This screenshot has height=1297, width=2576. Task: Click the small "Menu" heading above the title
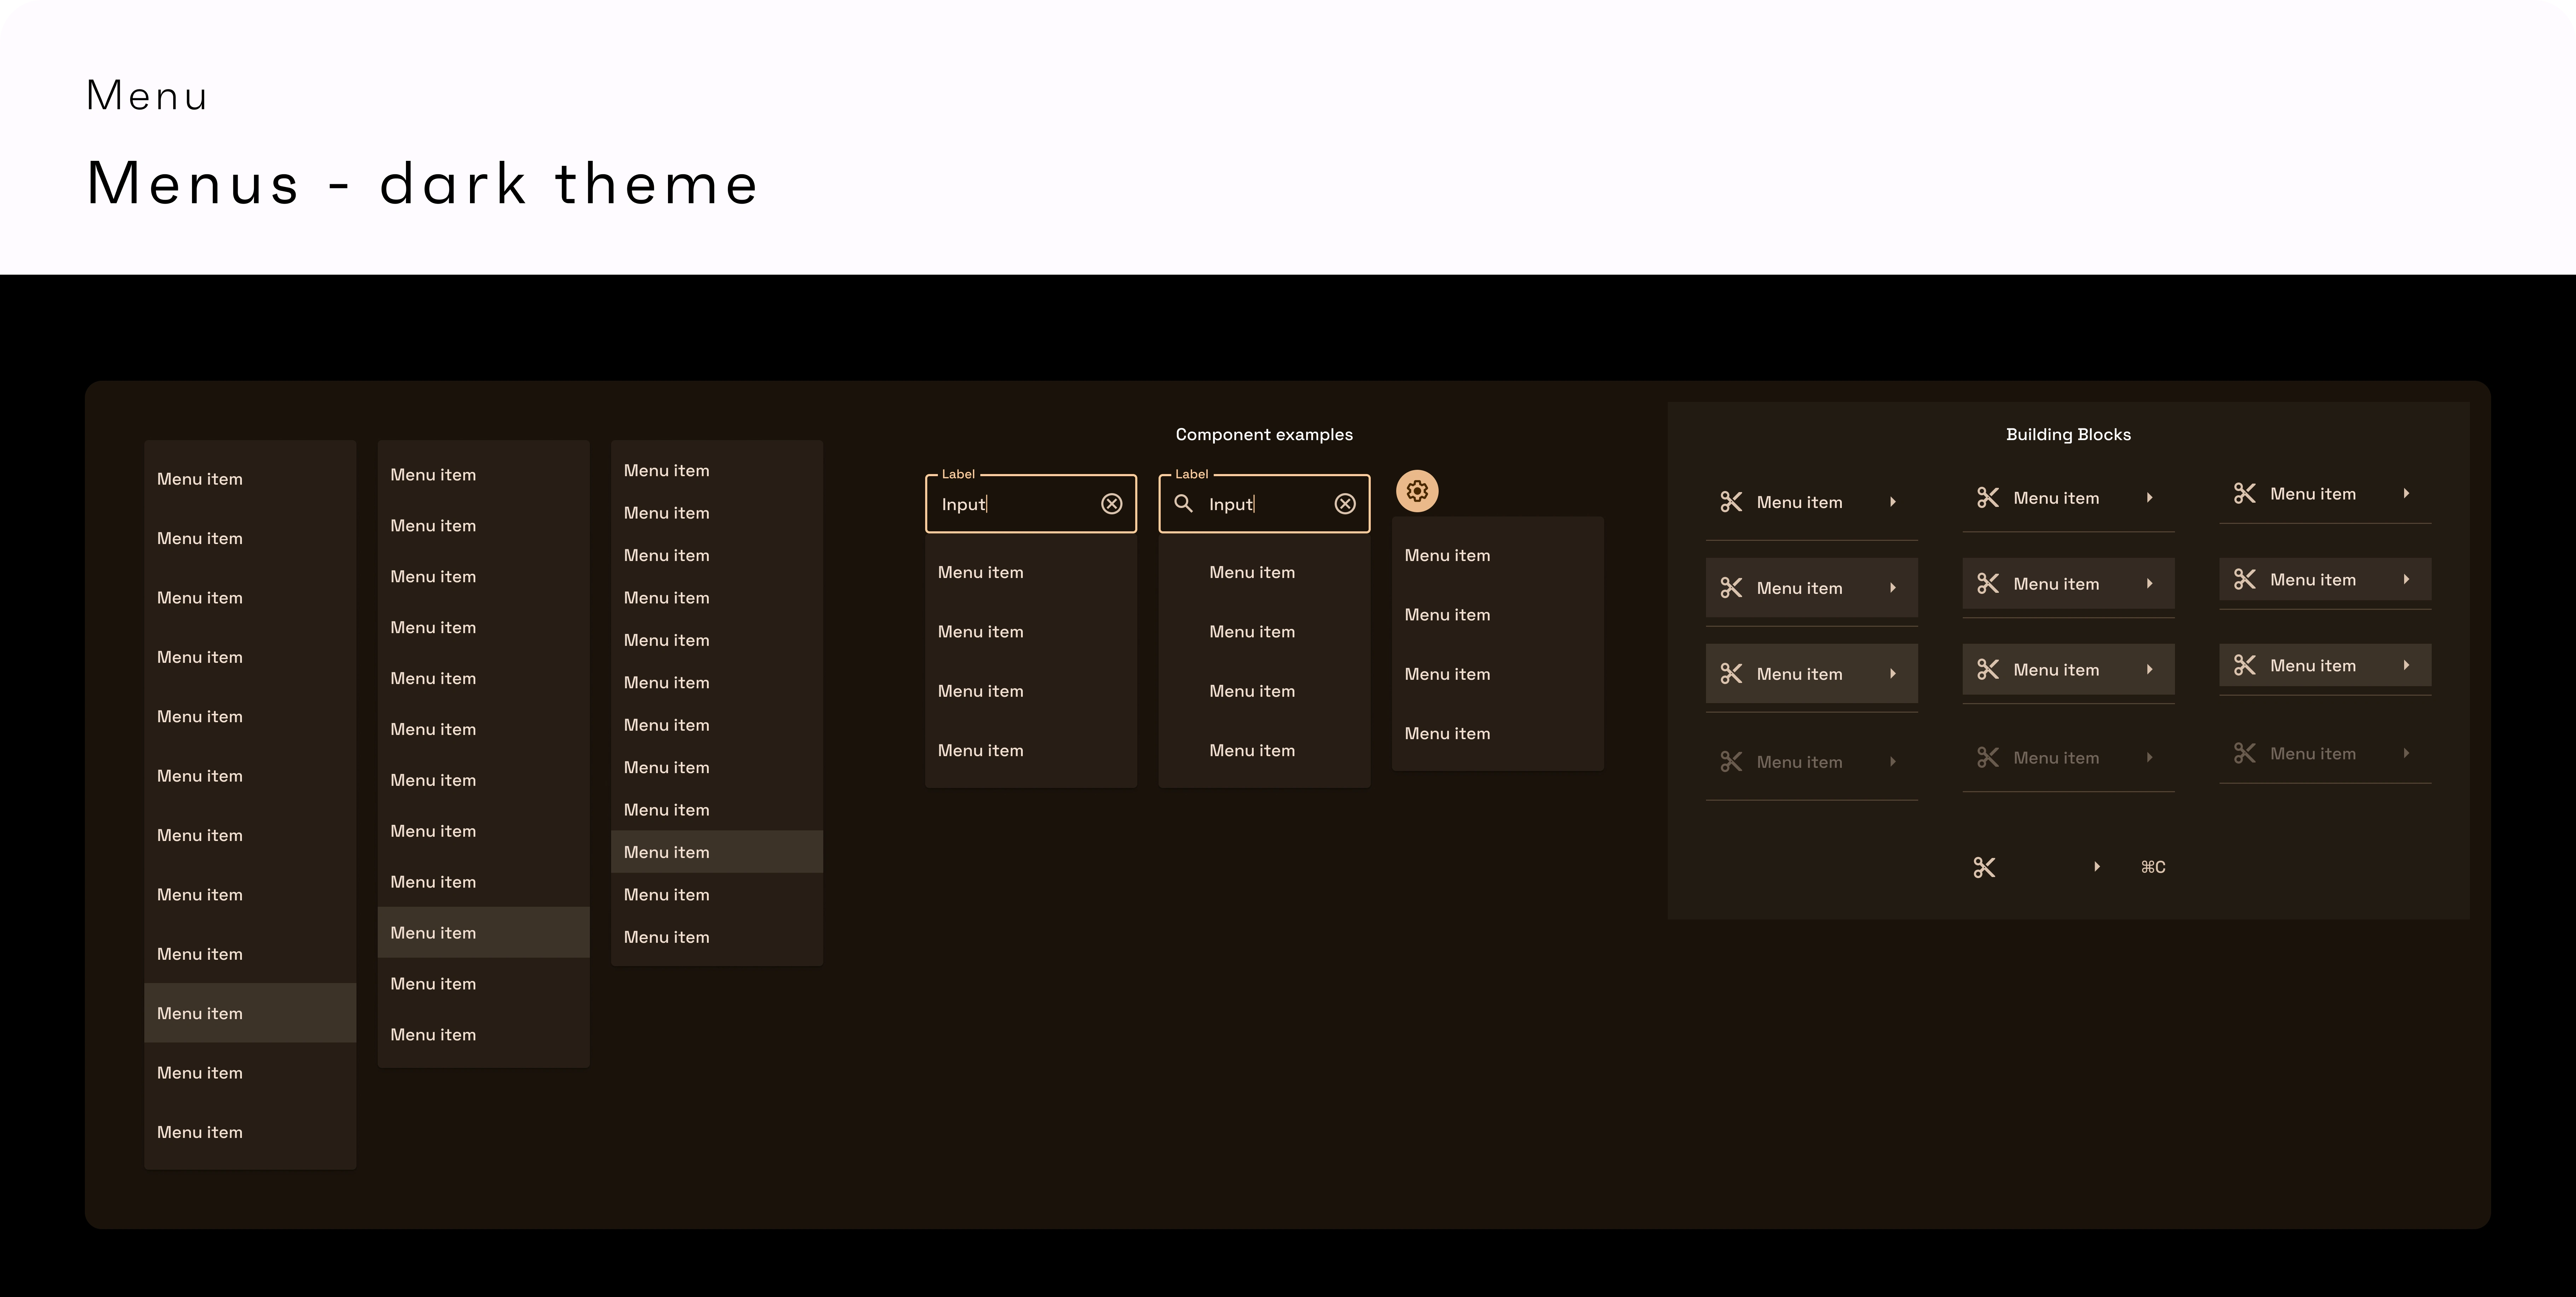click(147, 96)
